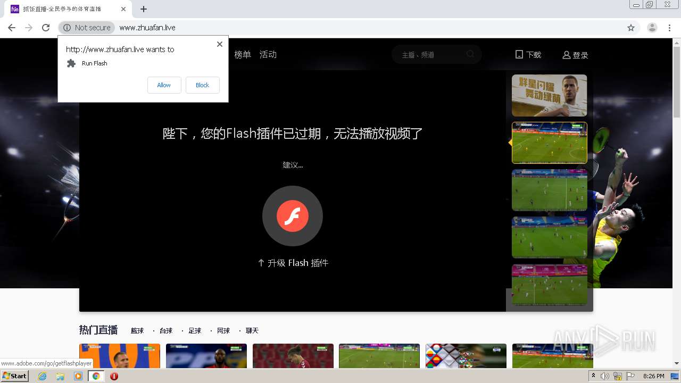The width and height of the screenshot is (681, 383).
Task: Click the volume speaker tray icon
Action: 605,376
